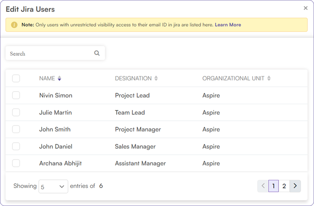The height and width of the screenshot is (206, 314).
Task: Sort by Name column arrows
Action: point(59,78)
